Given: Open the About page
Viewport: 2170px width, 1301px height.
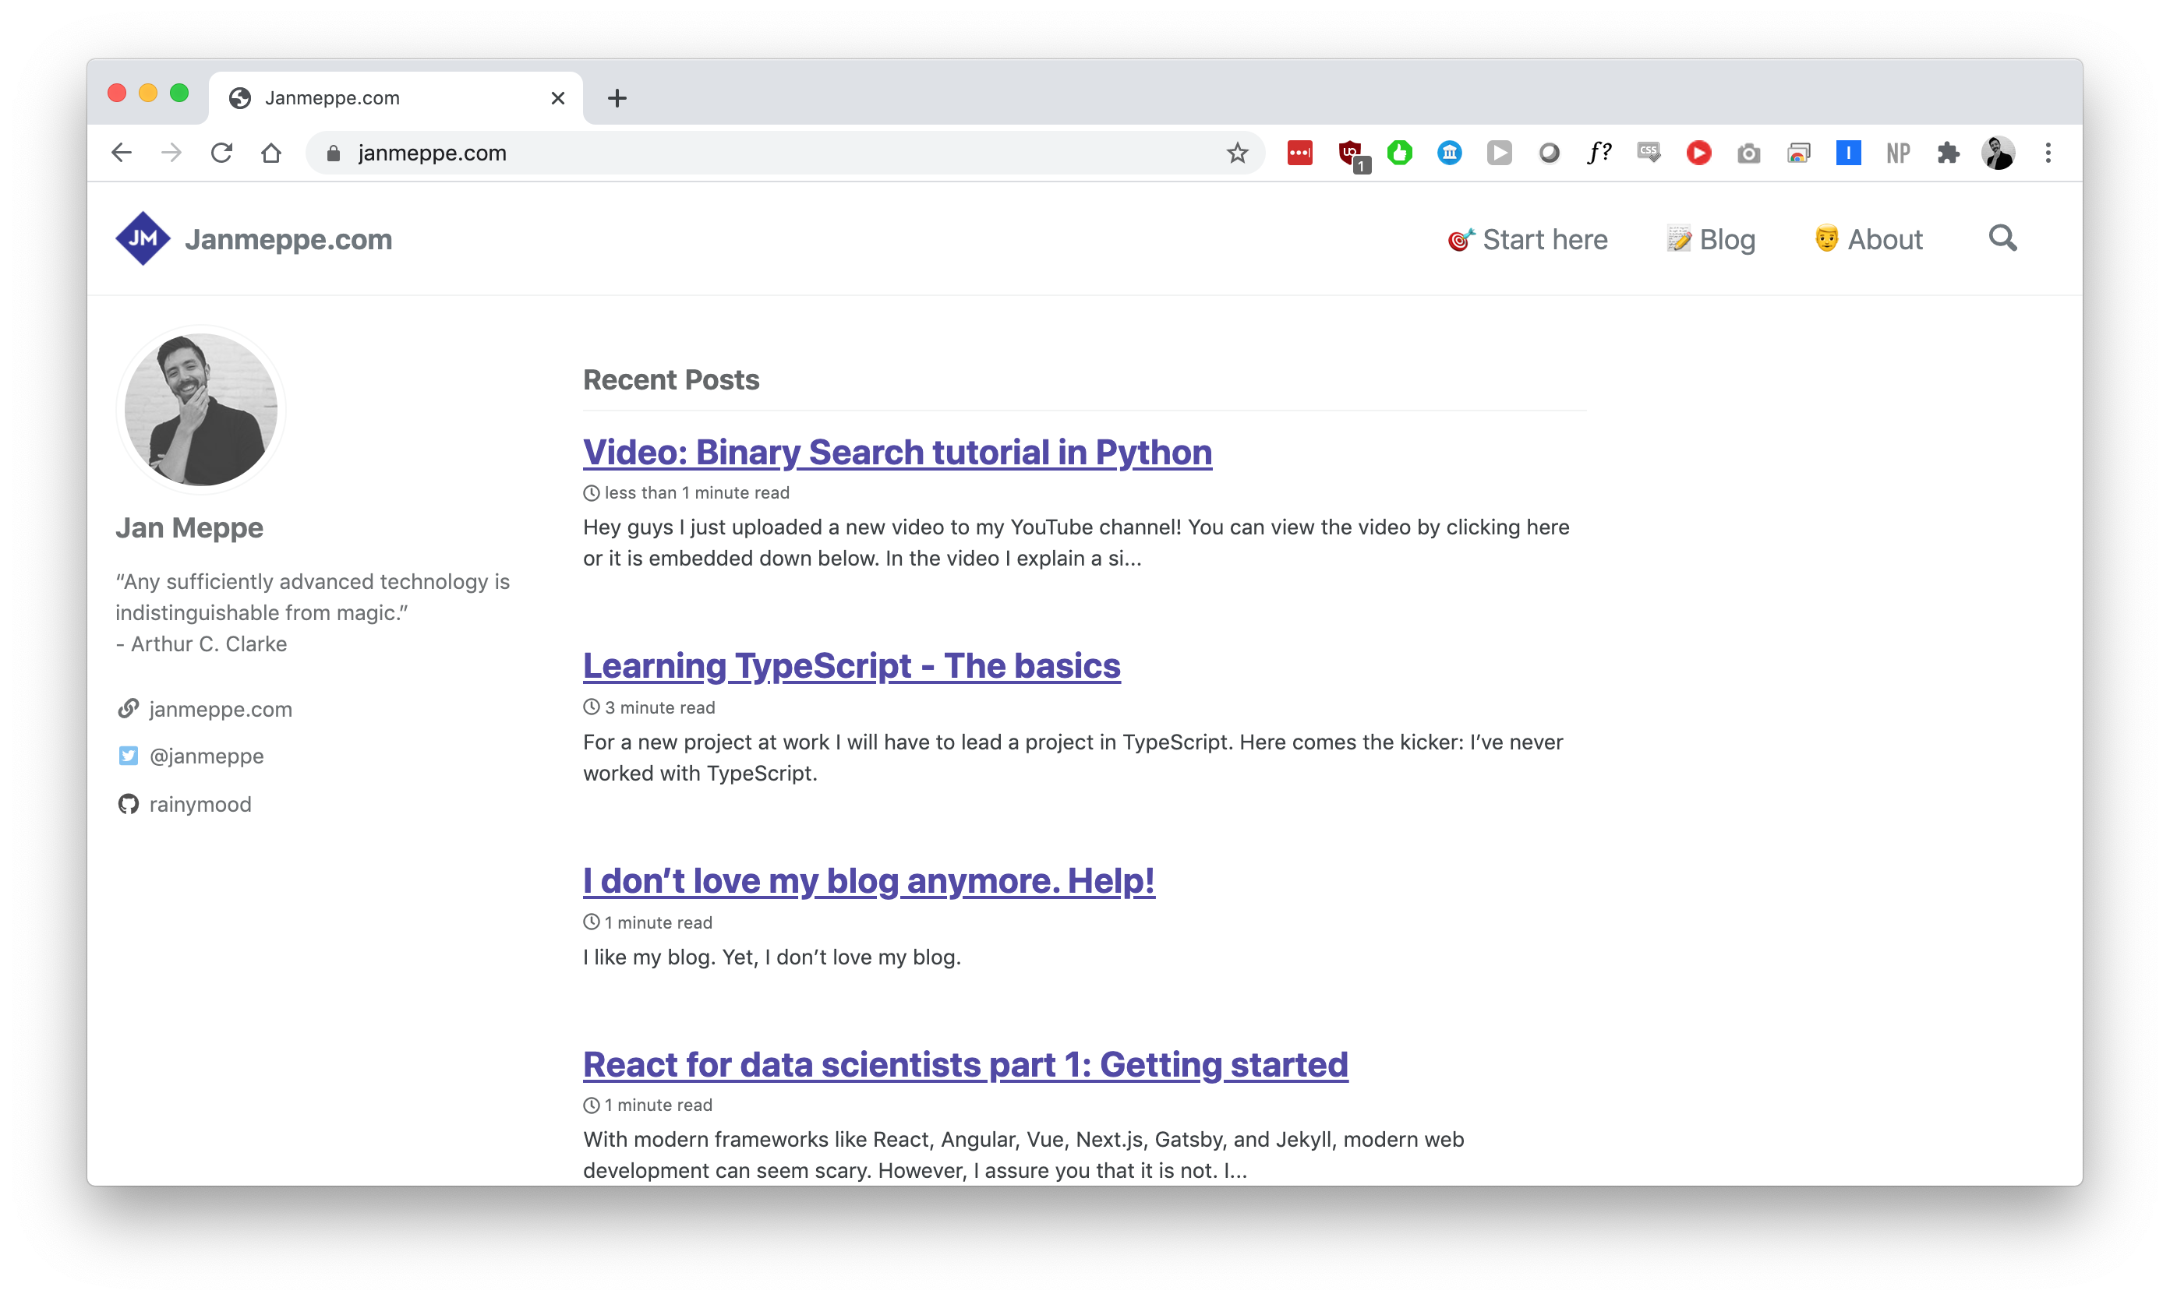Looking at the screenshot, I should pos(1868,239).
